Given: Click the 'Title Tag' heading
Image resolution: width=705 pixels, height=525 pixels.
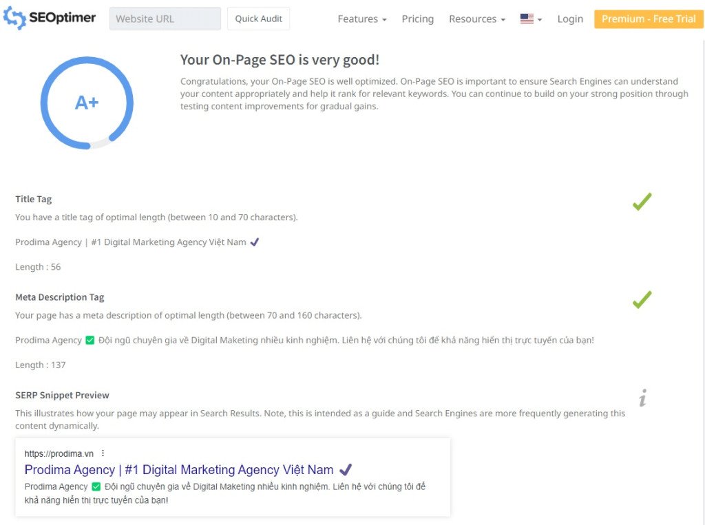Looking at the screenshot, I should tap(33, 199).
